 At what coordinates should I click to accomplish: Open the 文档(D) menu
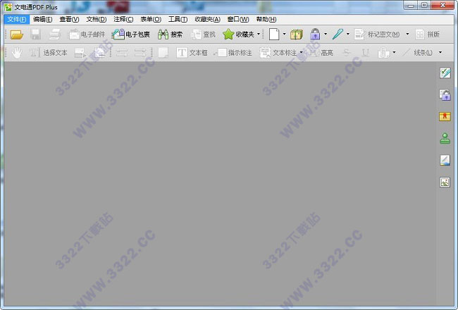(x=96, y=19)
